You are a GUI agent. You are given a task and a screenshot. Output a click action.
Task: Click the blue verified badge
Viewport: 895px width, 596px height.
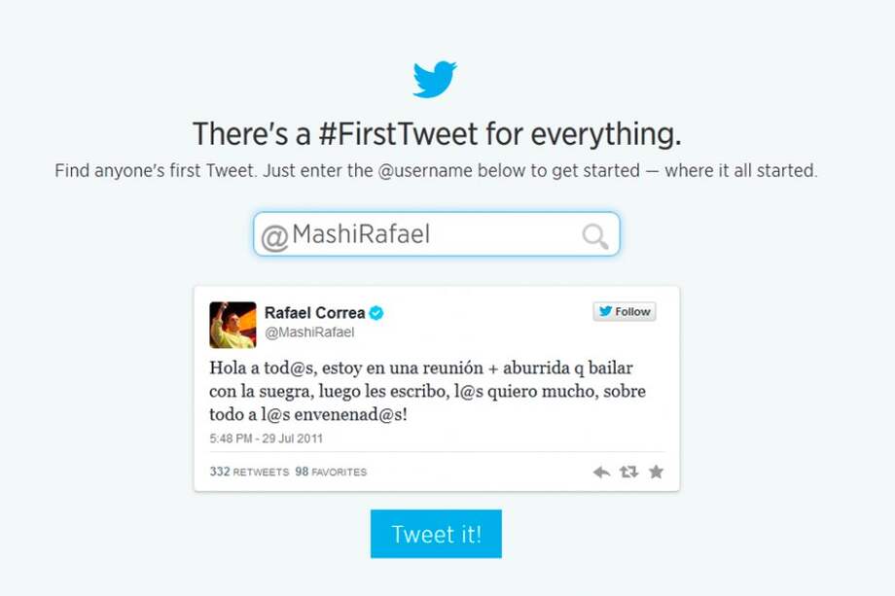coord(376,313)
